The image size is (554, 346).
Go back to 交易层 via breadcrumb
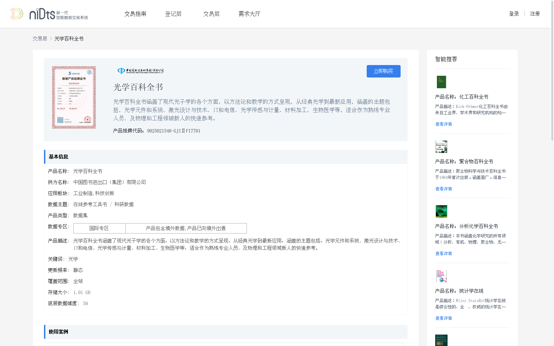pos(40,39)
